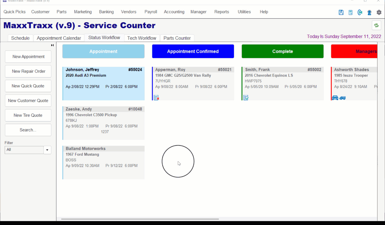Open the Customer menu
The width and height of the screenshot is (385, 225).
(x=40, y=12)
